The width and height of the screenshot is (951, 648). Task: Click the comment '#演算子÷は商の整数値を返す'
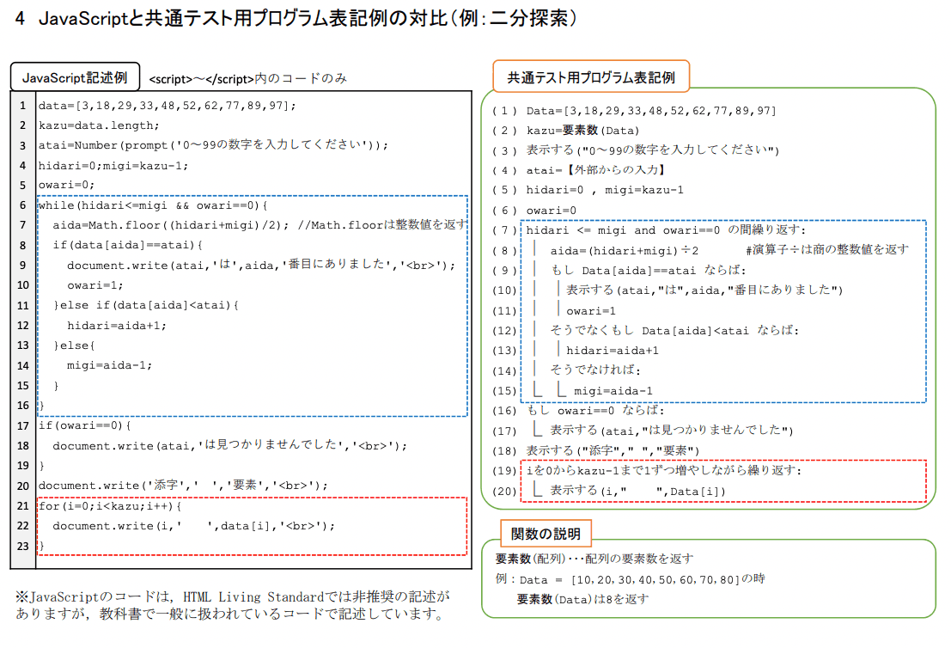pyautogui.click(x=827, y=249)
